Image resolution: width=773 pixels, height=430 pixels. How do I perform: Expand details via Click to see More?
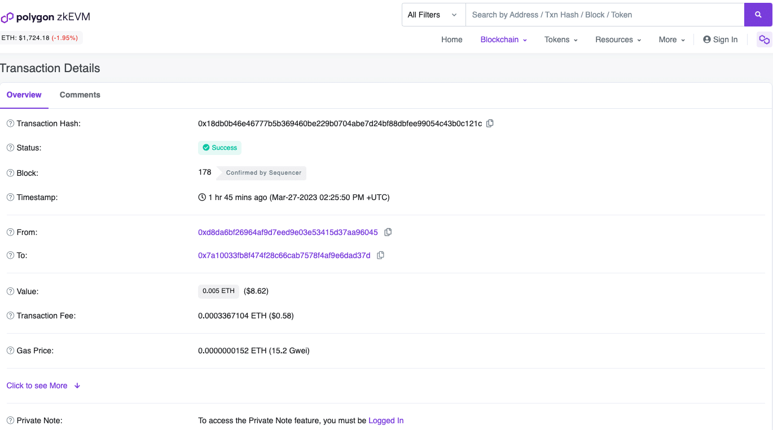[x=36, y=385]
